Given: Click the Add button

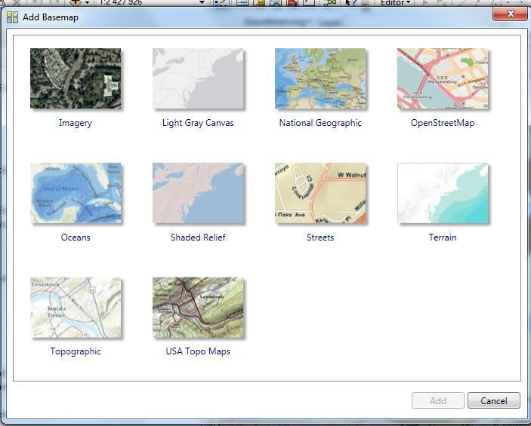Looking at the screenshot, I should coord(438,400).
